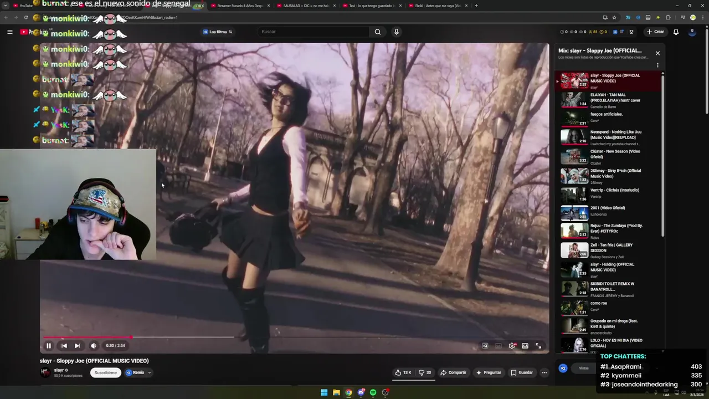709x399 pixels.
Task: Close the Mix playlist panel
Action: tap(657, 53)
